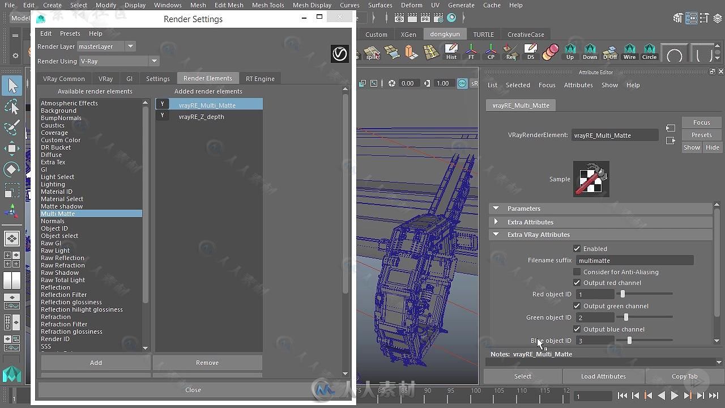Viewport: 725px width, 408px height.
Task: Click the Copy Tab button
Action: click(x=684, y=376)
